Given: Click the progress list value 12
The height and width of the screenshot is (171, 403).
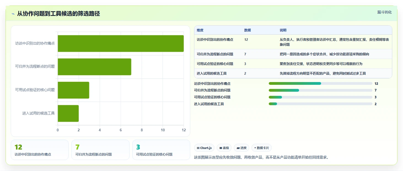Looking at the screenshot, I should click(x=376, y=83).
